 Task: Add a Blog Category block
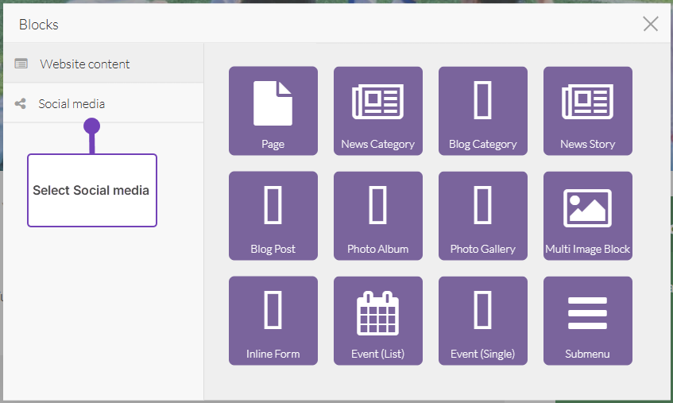pyautogui.click(x=482, y=110)
